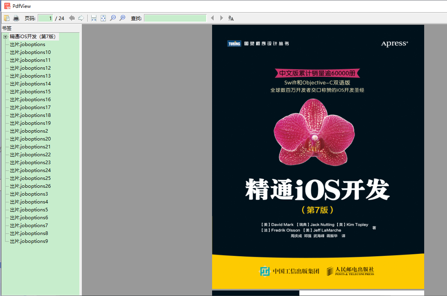Go to next page with right arrow
Image resolution: width=447 pixels, height=296 pixels.
click(x=81, y=18)
